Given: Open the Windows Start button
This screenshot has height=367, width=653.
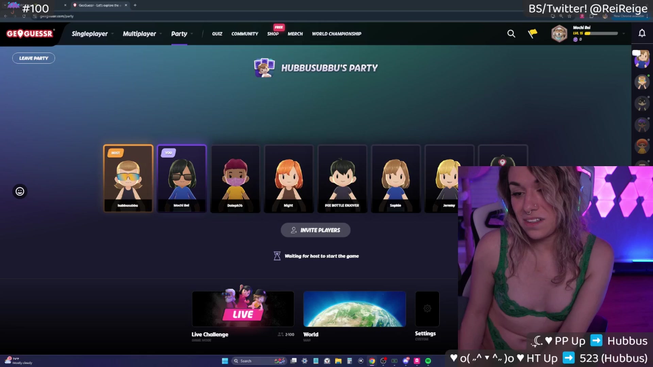Looking at the screenshot, I should click(x=225, y=361).
